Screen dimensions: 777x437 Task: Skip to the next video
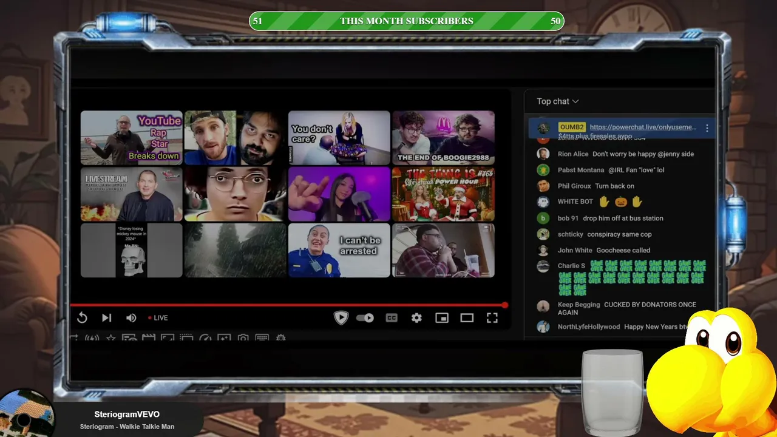click(106, 317)
